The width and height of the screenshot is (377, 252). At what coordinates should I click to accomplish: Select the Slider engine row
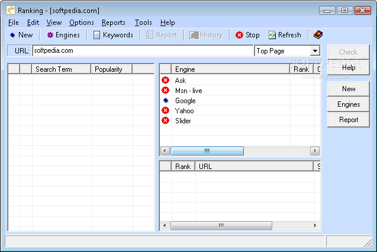tap(240, 121)
